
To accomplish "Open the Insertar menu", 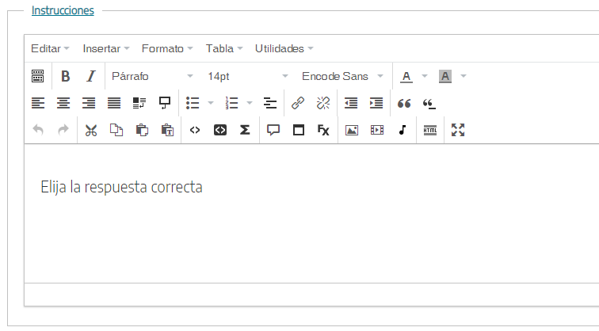I will (x=105, y=48).
